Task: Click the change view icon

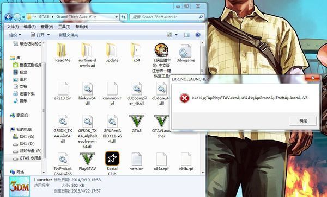Action: pyautogui.click(x=169, y=35)
